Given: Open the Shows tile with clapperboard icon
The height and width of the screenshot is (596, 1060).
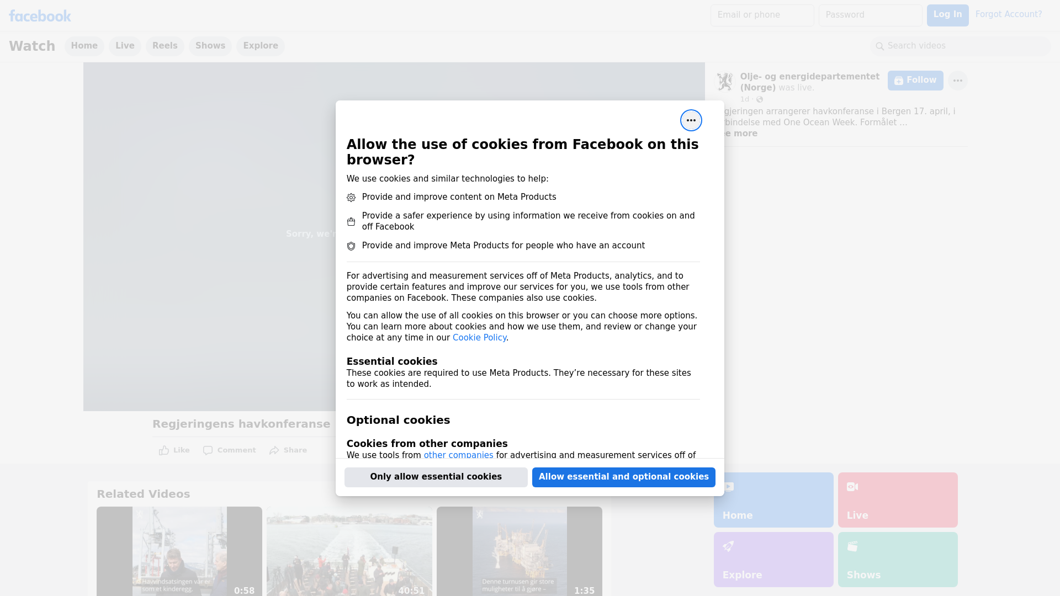Looking at the screenshot, I should 898,560.
